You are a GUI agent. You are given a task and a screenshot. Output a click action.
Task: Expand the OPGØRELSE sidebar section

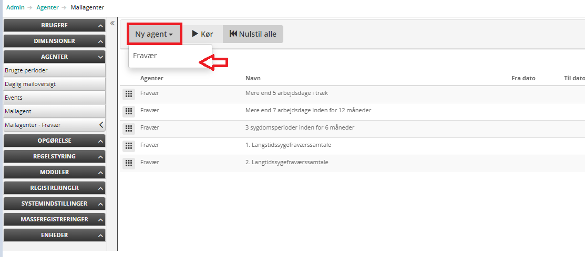[x=54, y=141]
